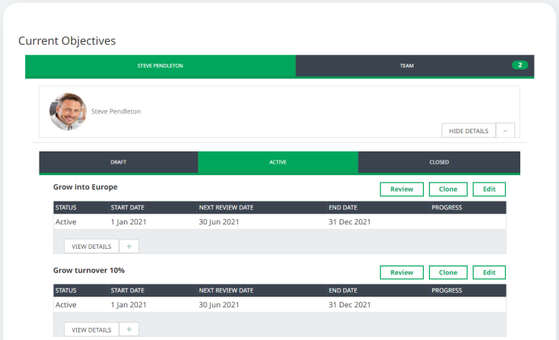Switch to the Steve Pendleton tab
The height and width of the screenshot is (340, 559).
tap(160, 66)
